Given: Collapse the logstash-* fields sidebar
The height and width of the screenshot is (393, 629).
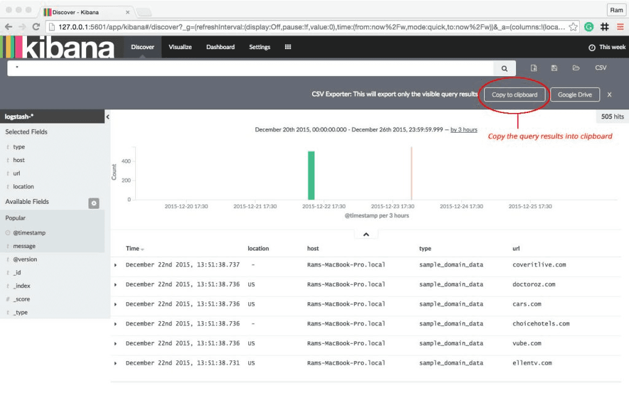Looking at the screenshot, I should (x=107, y=117).
